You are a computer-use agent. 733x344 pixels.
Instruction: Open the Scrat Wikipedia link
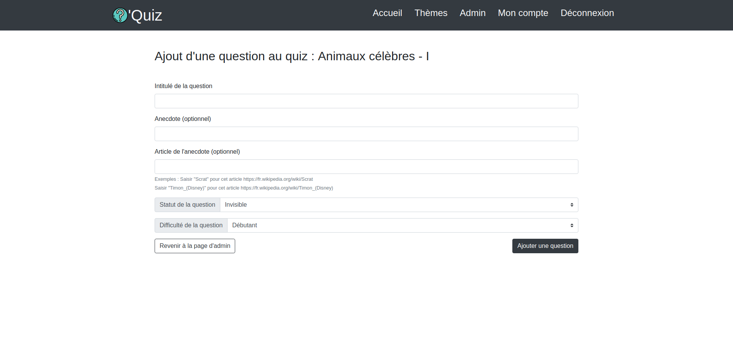click(278, 179)
